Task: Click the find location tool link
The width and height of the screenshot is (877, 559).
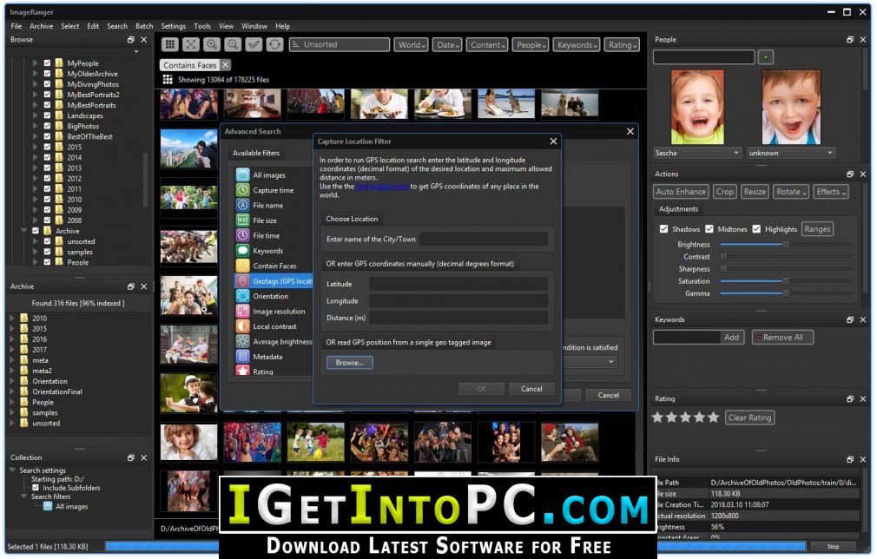Action: coord(383,186)
